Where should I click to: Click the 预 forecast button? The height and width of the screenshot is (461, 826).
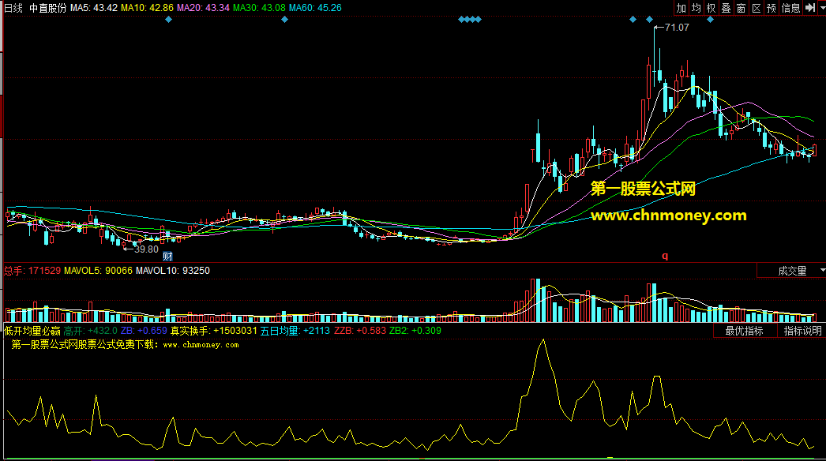(772, 8)
